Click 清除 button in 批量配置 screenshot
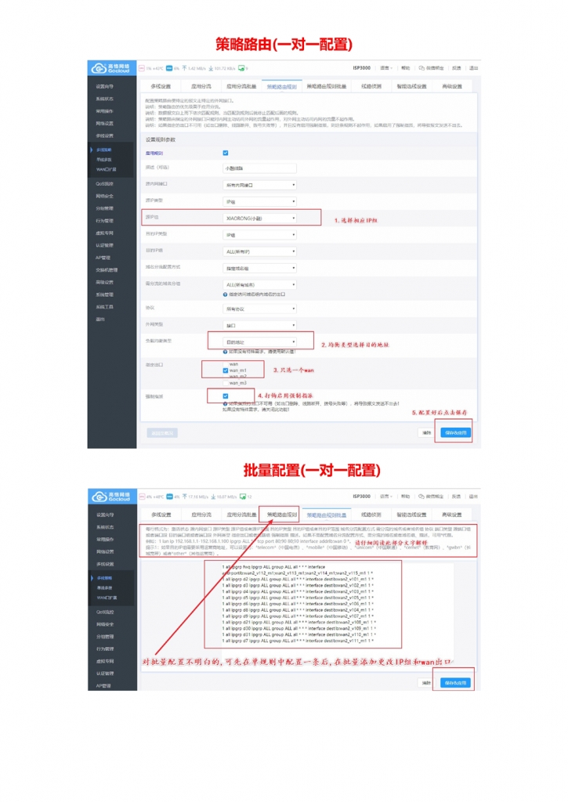 426,683
